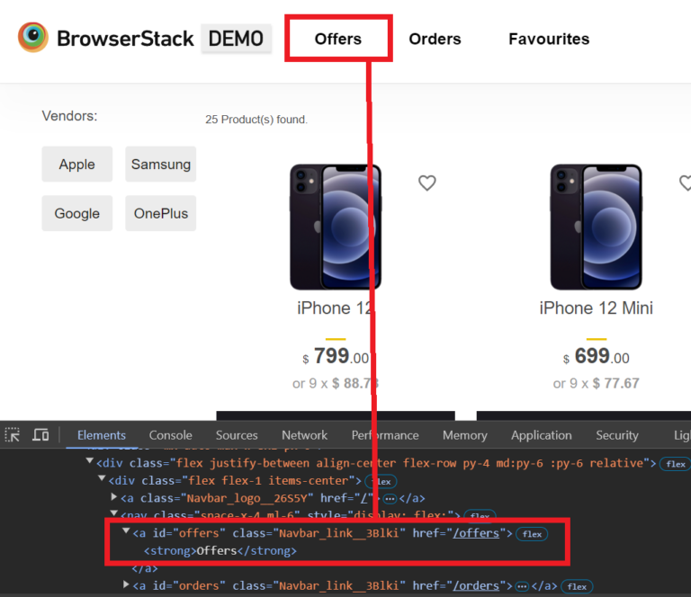Click the iPhone 12 Mini product image
The width and height of the screenshot is (691, 597).
pyautogui.click(x=596, y=227)
